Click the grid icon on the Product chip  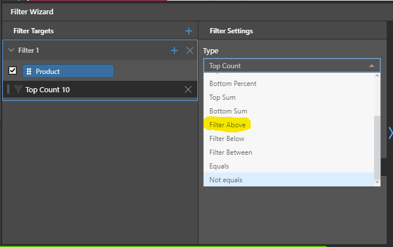(29, 72)
